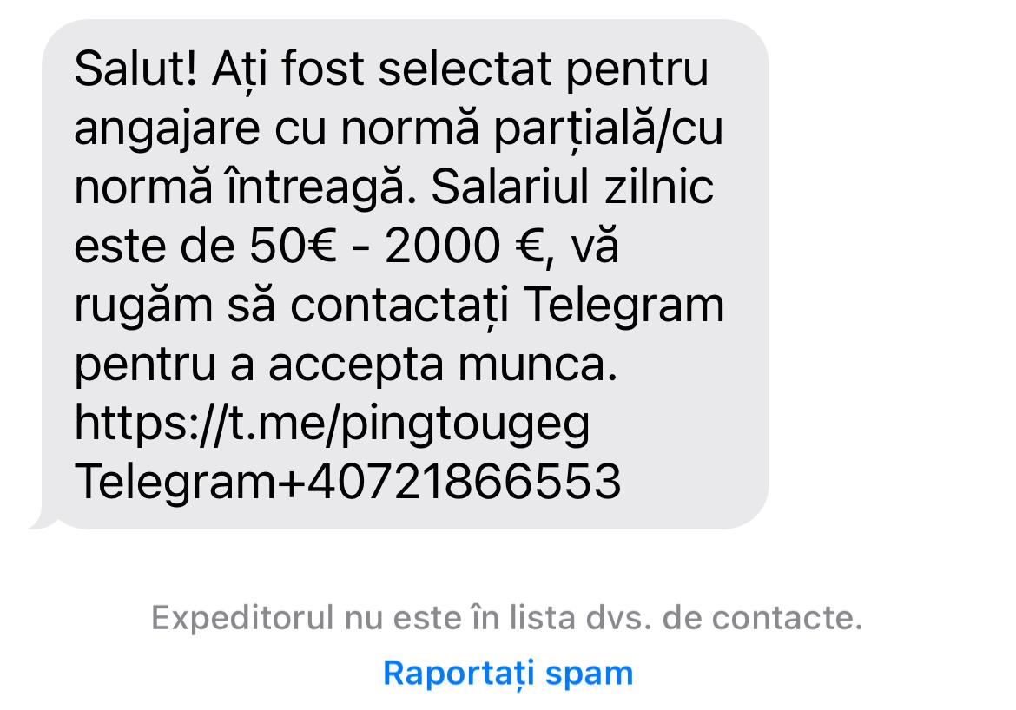Screen dimensions: 1016x710
Task: Click the blue Raportați spam action
Action: click(x=506, y=671)
